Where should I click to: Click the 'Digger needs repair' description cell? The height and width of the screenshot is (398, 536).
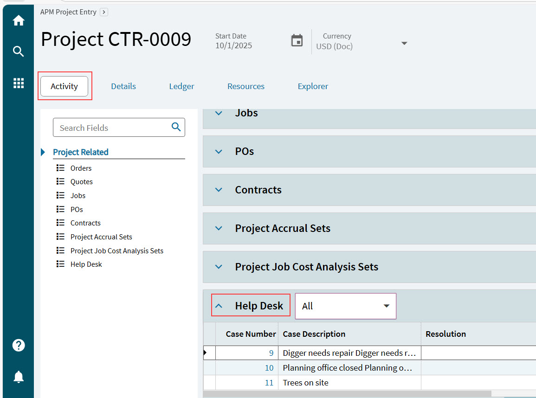(350, 353)
